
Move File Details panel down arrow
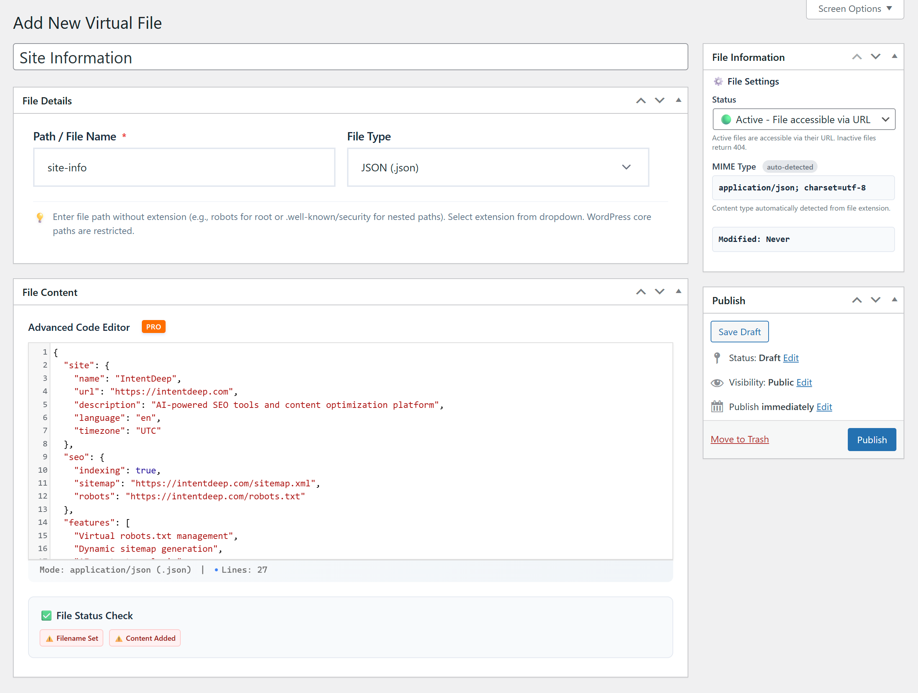pyautogui.click(x=660, y=101)
